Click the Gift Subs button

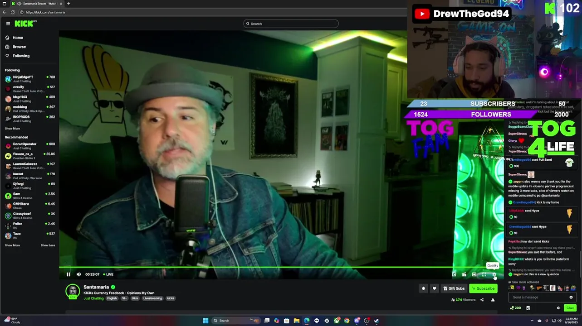click(454, 288)
